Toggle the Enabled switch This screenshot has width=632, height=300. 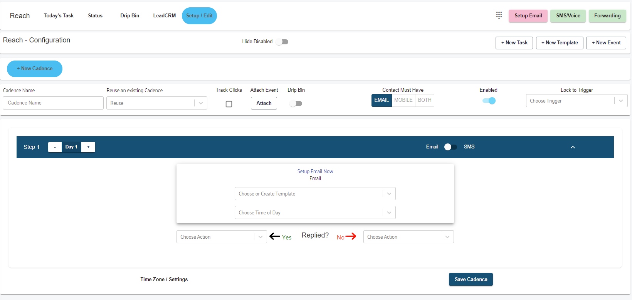pyautogui.click(x=489, y=101)
